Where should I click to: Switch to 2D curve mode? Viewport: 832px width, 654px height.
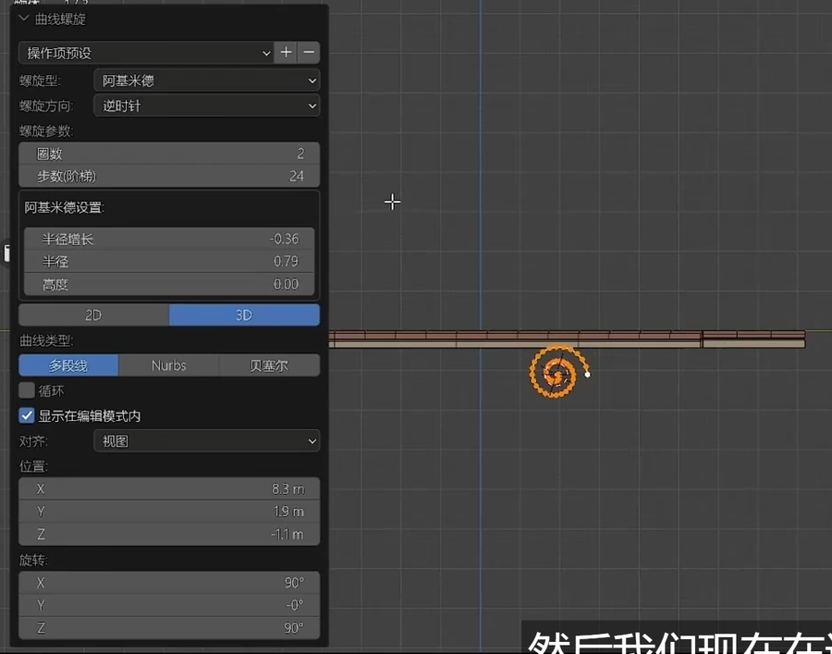pos(93,315)
